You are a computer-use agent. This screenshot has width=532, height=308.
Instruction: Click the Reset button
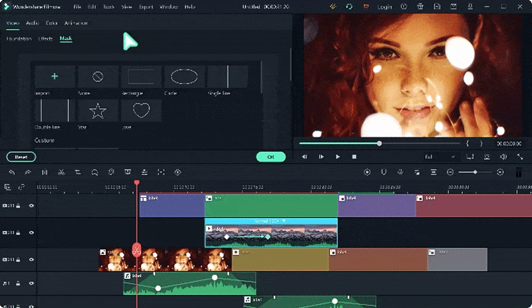21,157
